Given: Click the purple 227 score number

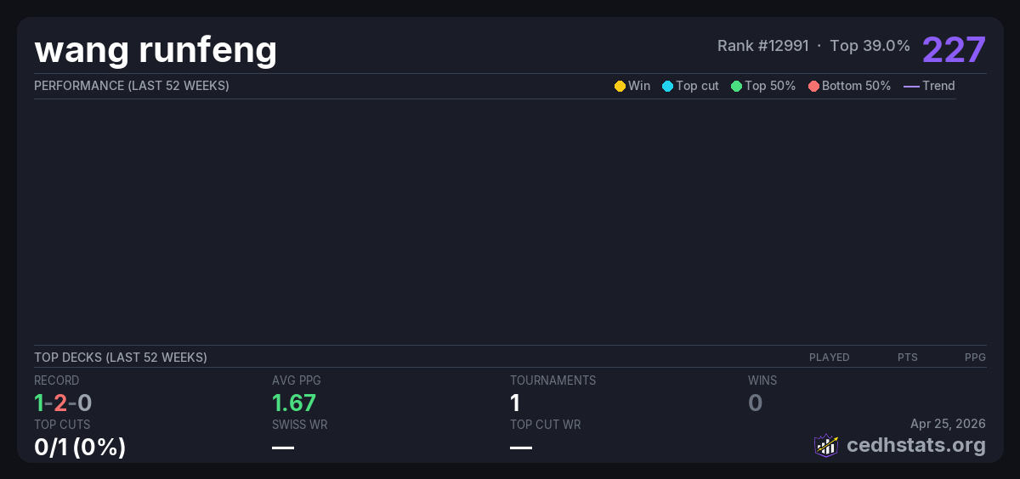Looking at the screenshot, I should coord(954,50).
